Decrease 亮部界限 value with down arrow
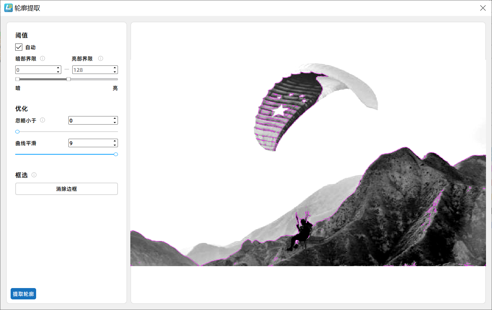Screen dimensions: 492x310 115,72
